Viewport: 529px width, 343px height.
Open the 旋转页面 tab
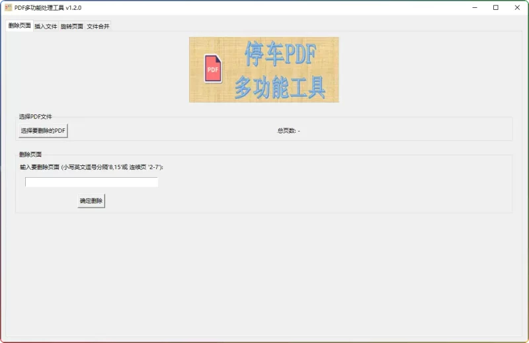point(72,26)
